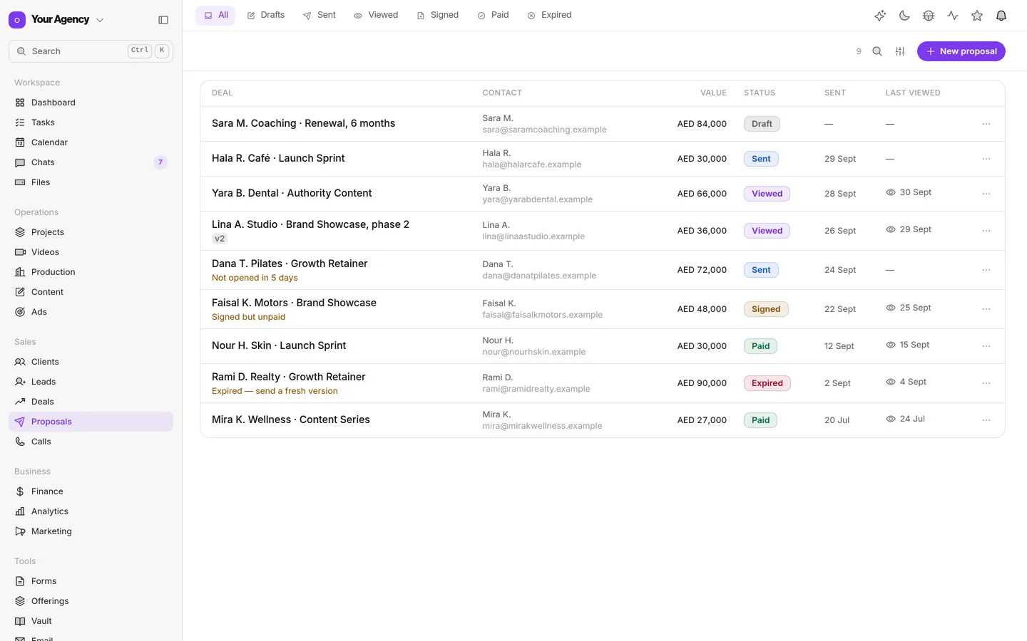Switch to the Drafts tab
This screenshot has height=641, width=1027.
click(x=266, y=15)
